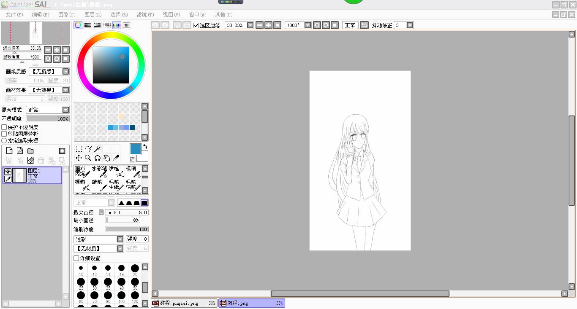Viewport: 577px width, 309px height.
Task: Select the rotate canvas tool
Action: 98,158
